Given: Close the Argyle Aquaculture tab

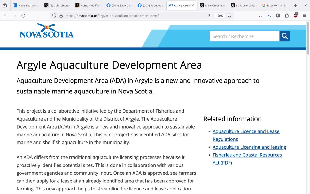Looking at the screenshot, I should tap(193, 5).
